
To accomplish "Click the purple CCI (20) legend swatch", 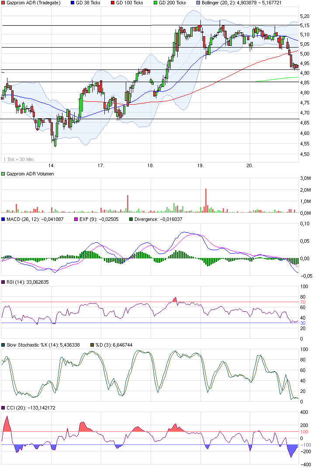I will point(3,408).
